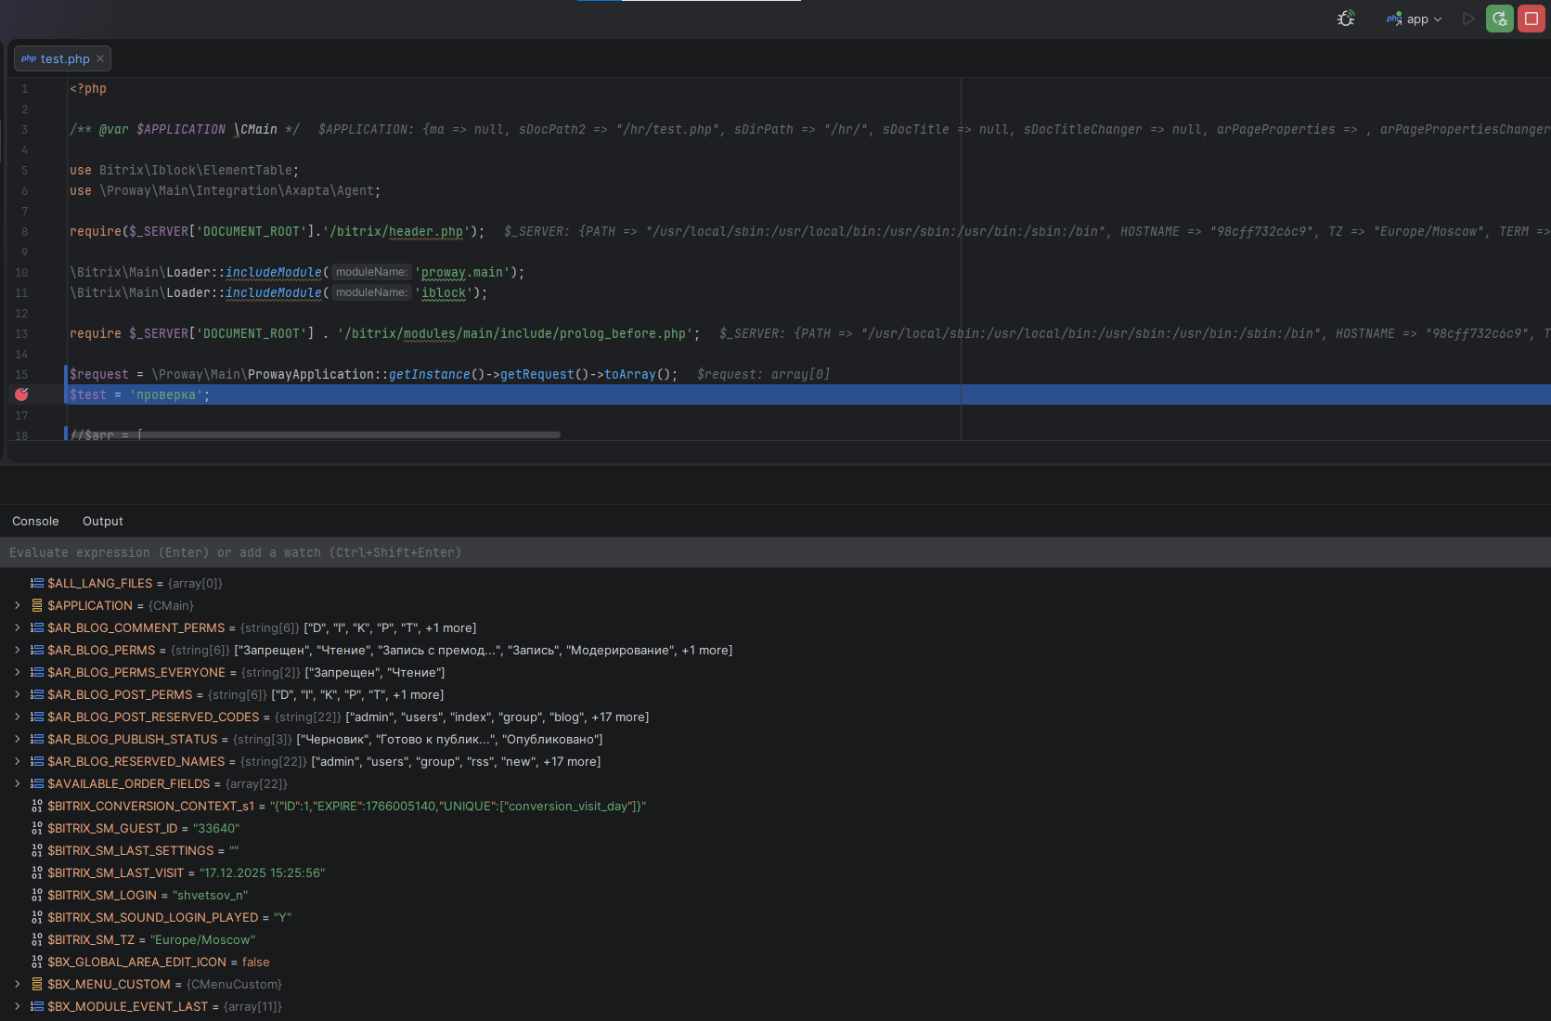The image size is (1551, 1021).
Task: Click the PHP file icon on test.php tab
Action: pyautogui.click(x=29, y=58)
